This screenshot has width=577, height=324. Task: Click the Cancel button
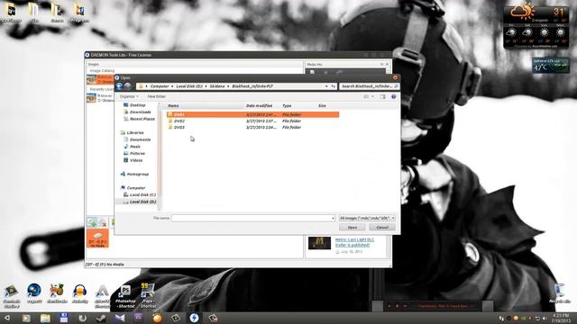click(382, 228)
